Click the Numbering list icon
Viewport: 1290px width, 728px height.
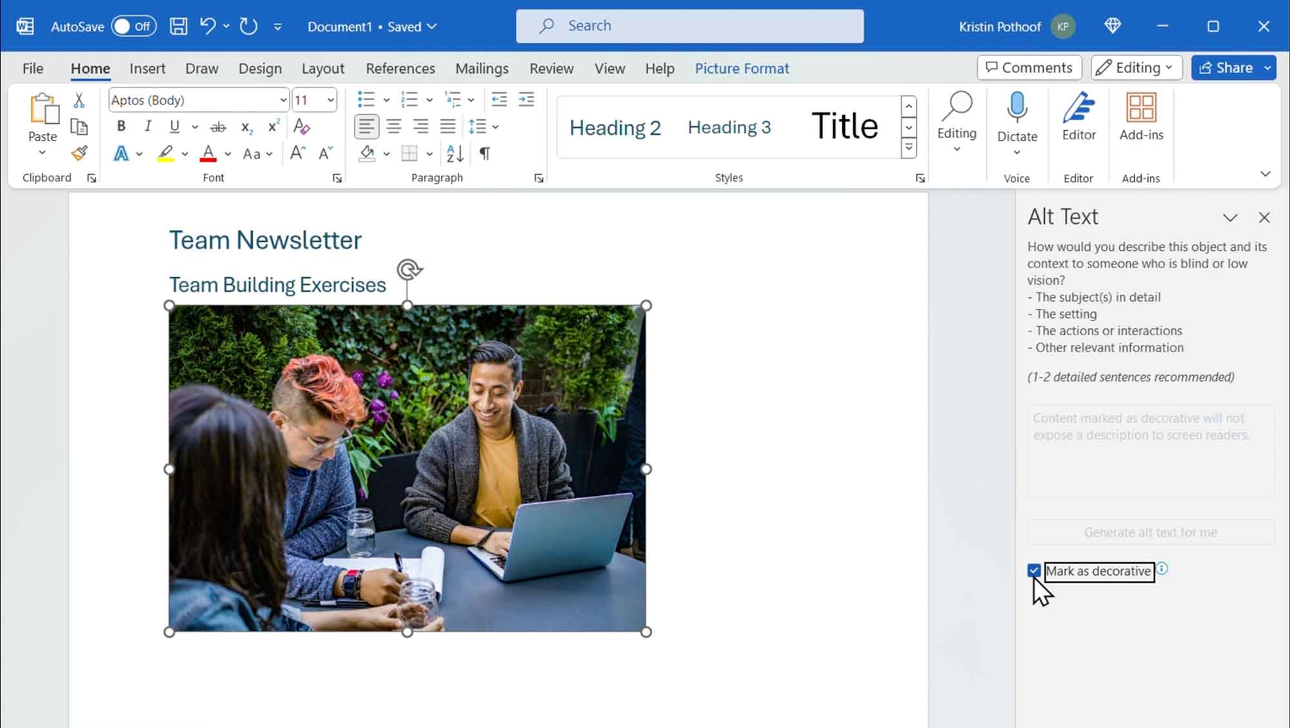click(x=408, y=98)
